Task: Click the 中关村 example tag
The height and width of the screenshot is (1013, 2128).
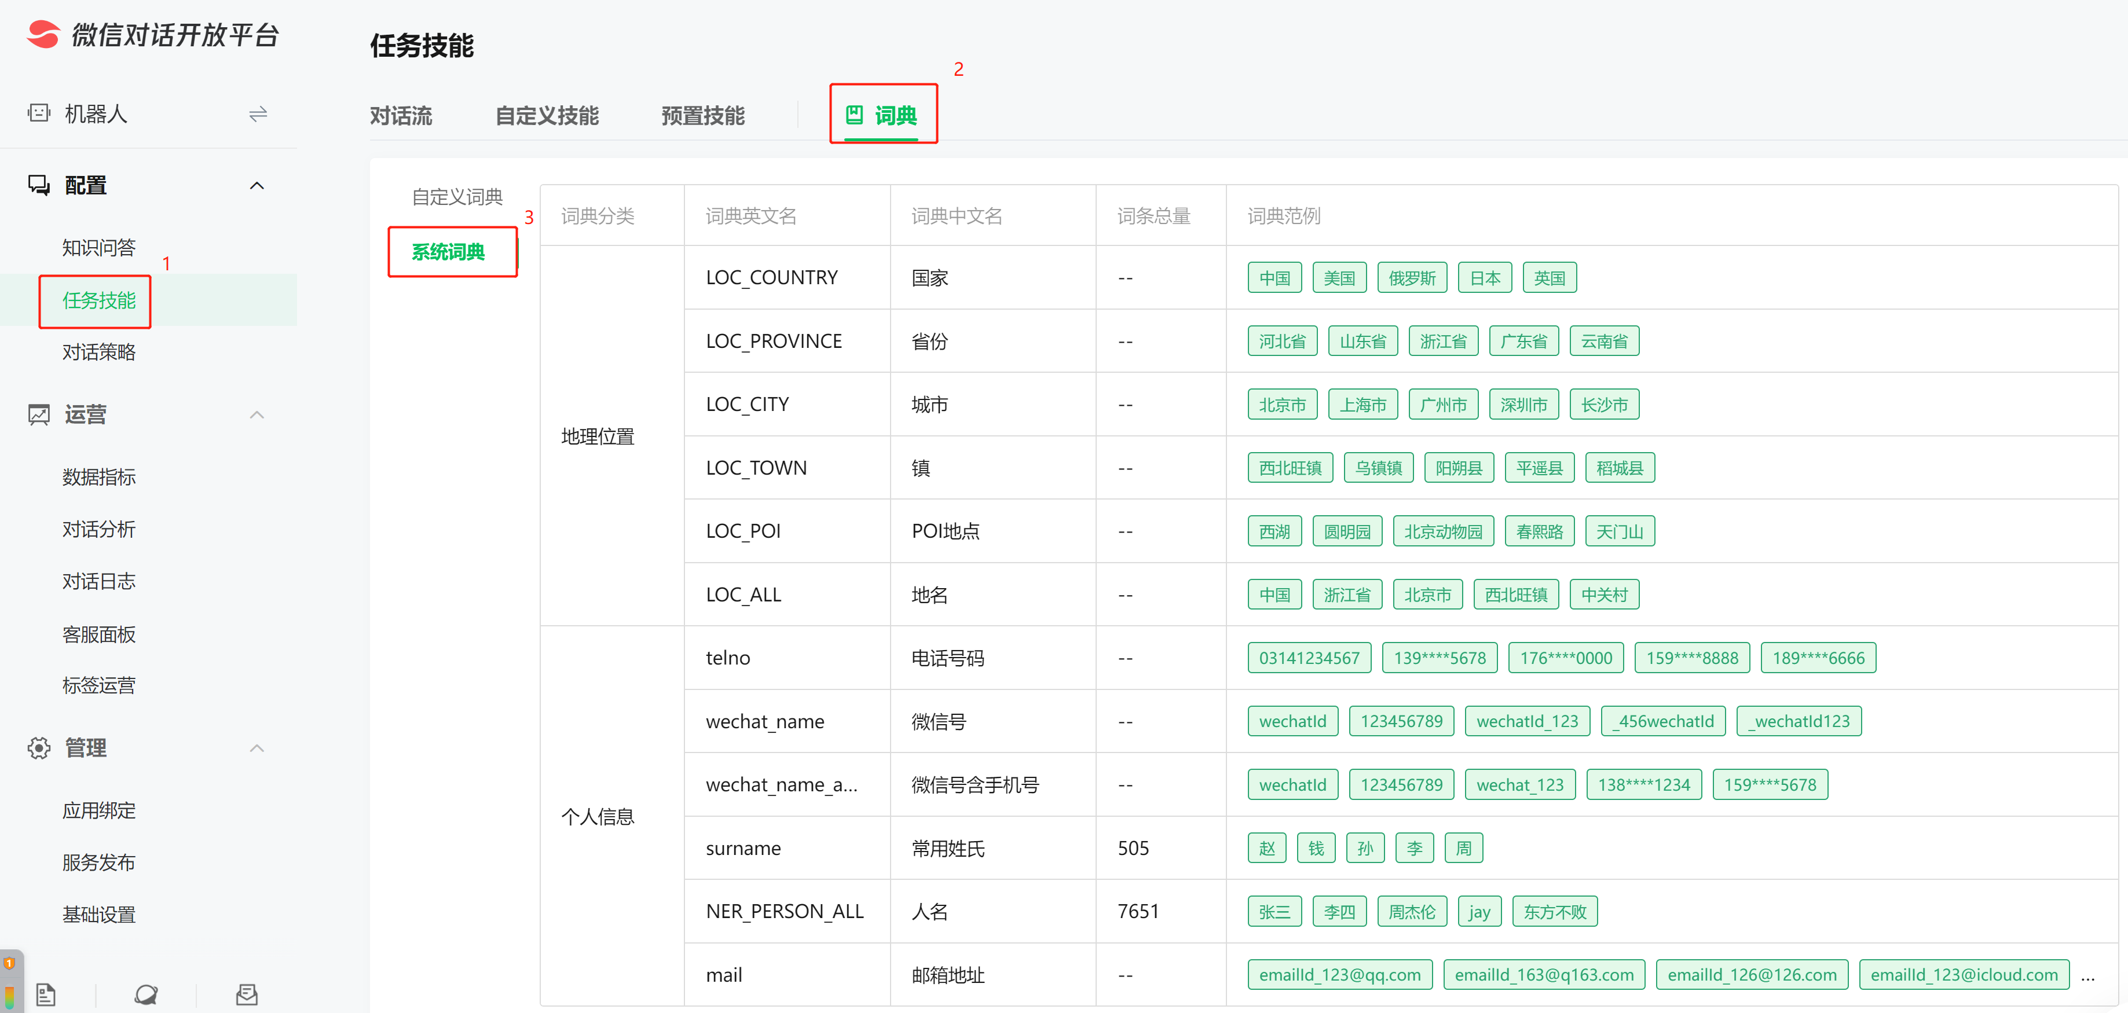Action: click(x=1605, y=594)
